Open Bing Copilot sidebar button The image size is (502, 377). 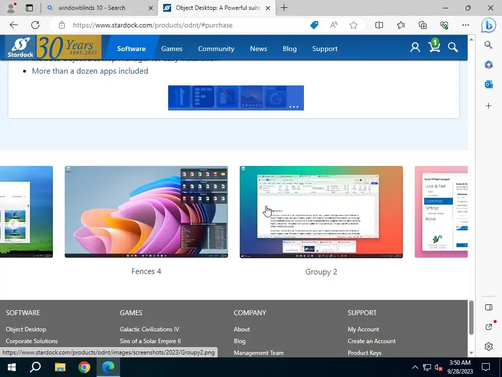point(489,26)
